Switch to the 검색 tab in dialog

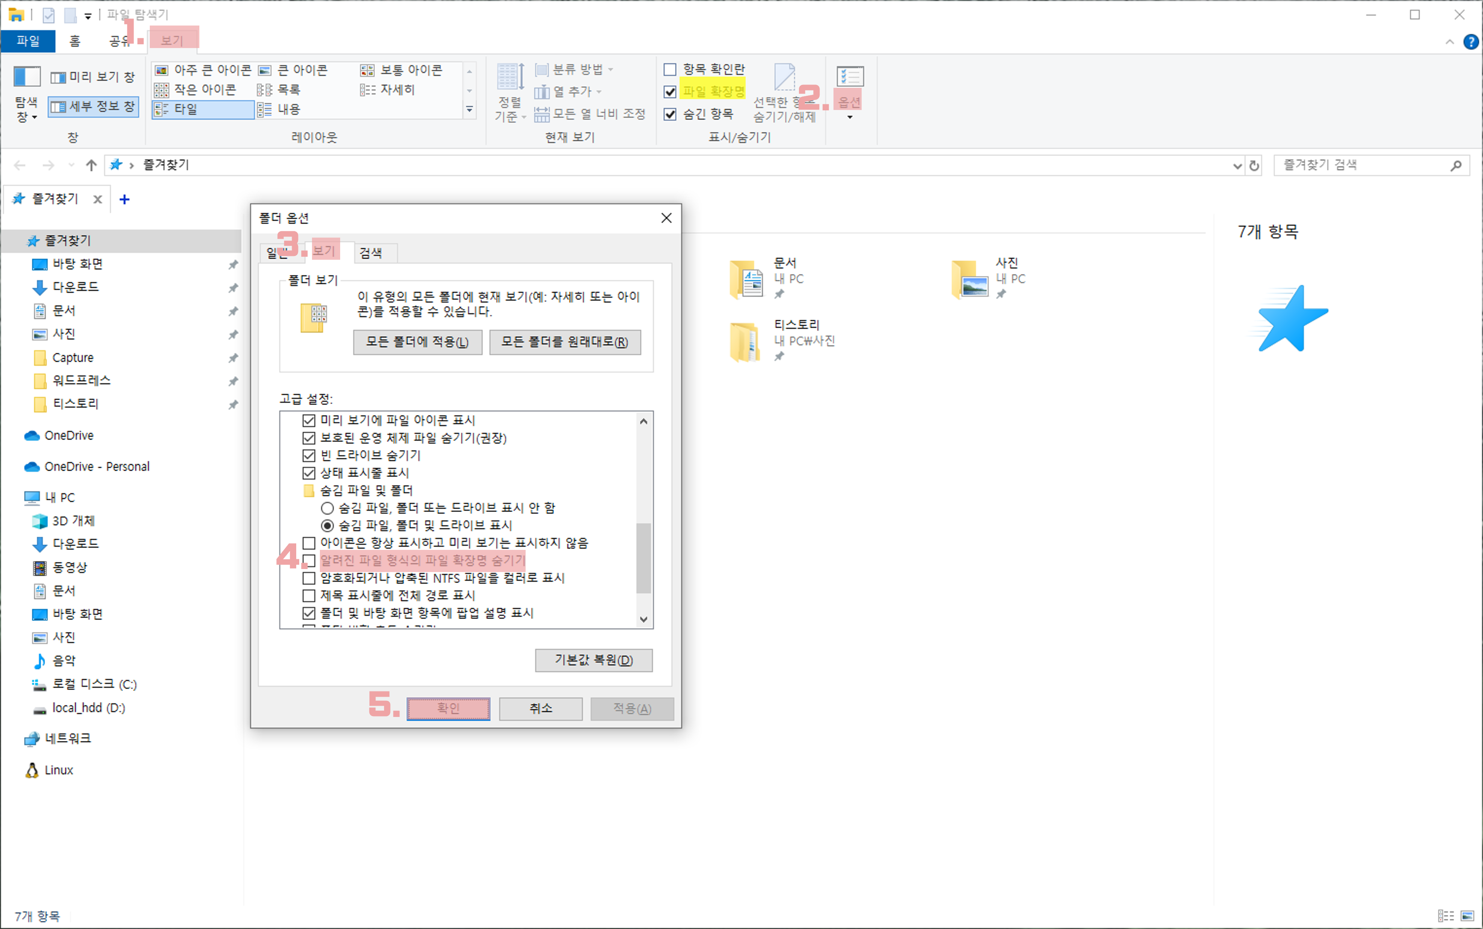[x=371, y=253]
